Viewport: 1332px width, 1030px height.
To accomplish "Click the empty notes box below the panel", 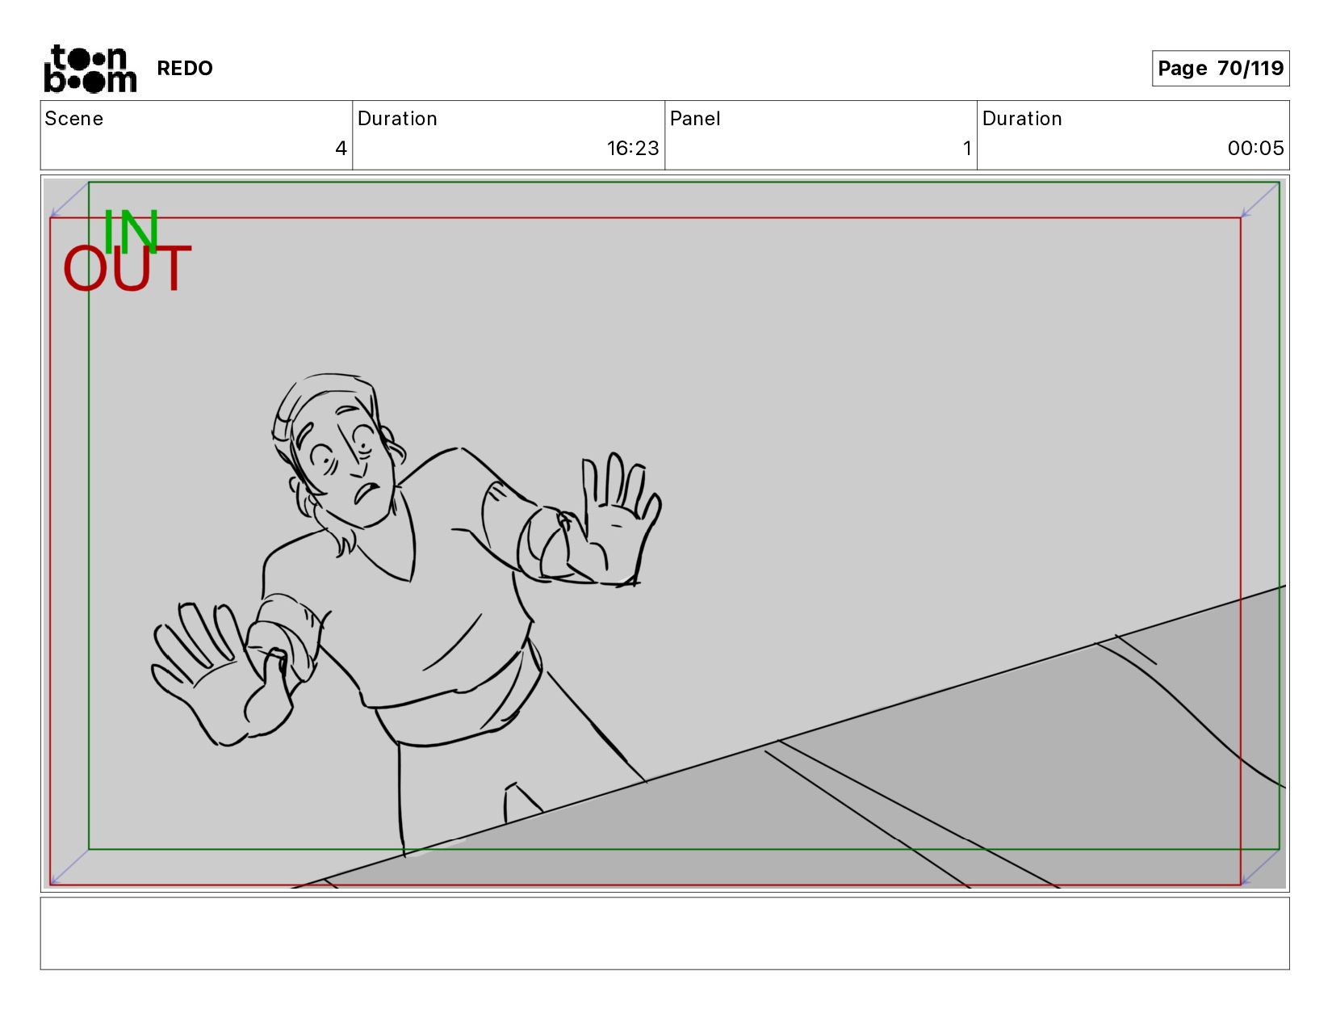I will (664, 933).
